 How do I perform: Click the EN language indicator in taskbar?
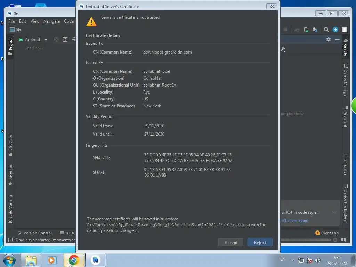tap(283, 259)
